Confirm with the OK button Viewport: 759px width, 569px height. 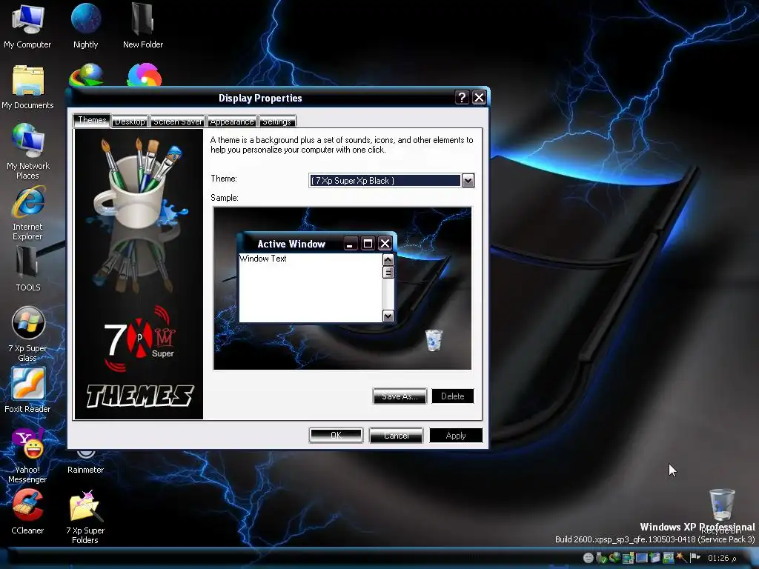point(336,436)
